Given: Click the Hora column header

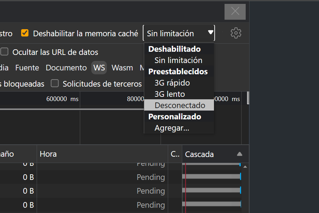Looking at the screenshot, I should coord(48,154).
